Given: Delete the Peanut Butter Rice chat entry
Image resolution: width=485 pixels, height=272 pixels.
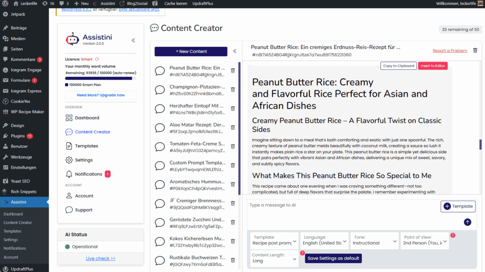Looking at the screenshot, I should [233, 71].
